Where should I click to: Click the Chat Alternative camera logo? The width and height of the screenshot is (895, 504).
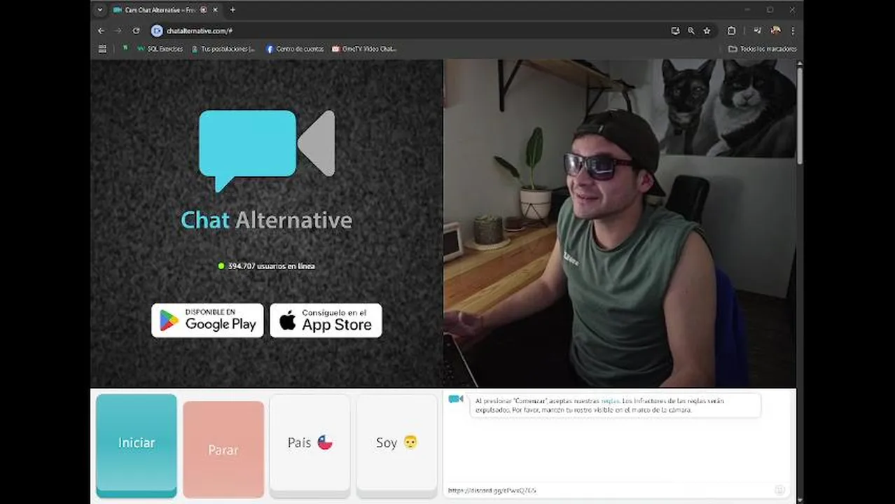[x=267, y=150]
